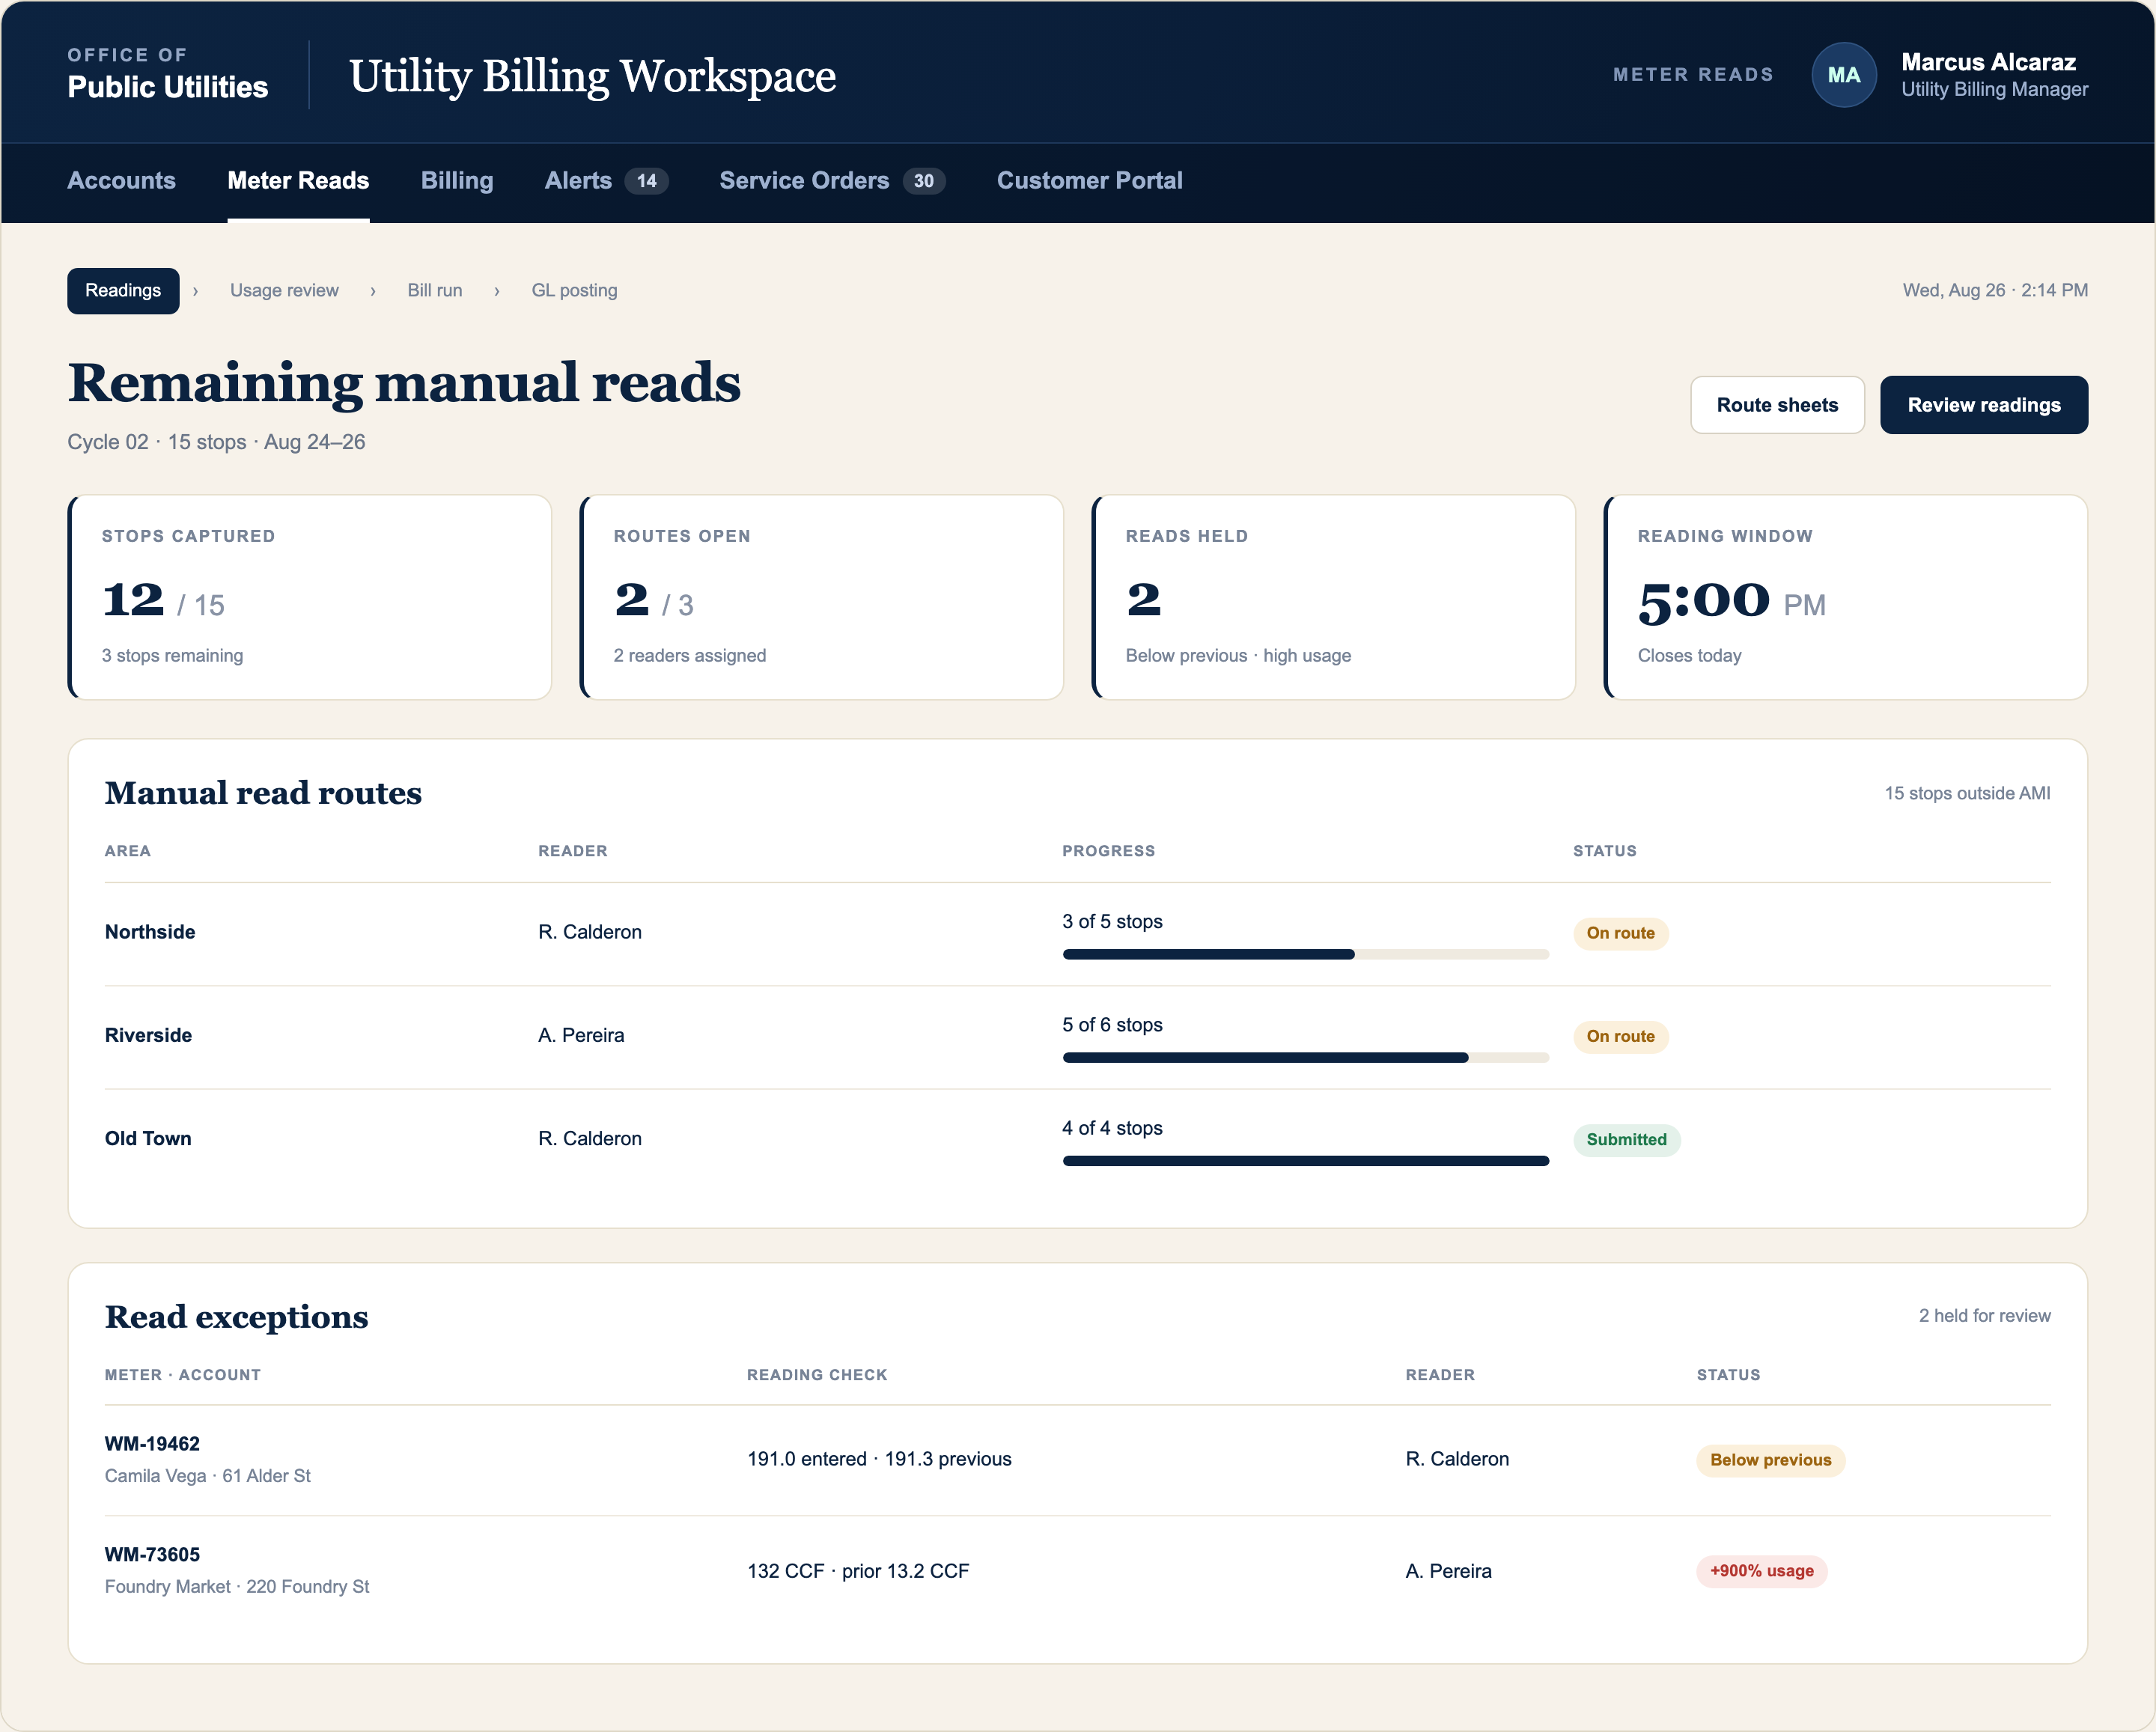Viewport: 2156px width, 1732px height.
Task: Select the Meter Reads tab
Action: pyautogui.click(x=298, y=181)
